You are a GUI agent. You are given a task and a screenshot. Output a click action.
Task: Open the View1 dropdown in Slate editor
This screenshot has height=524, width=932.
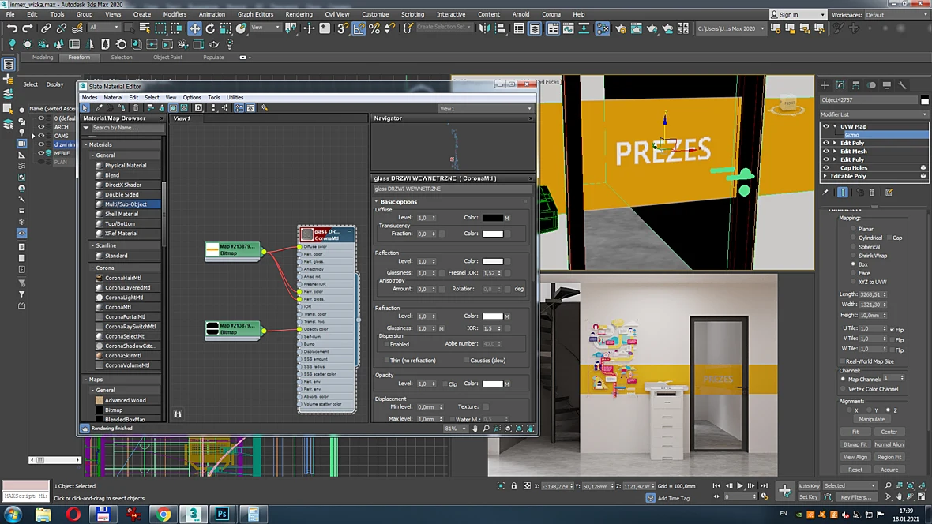485,109
